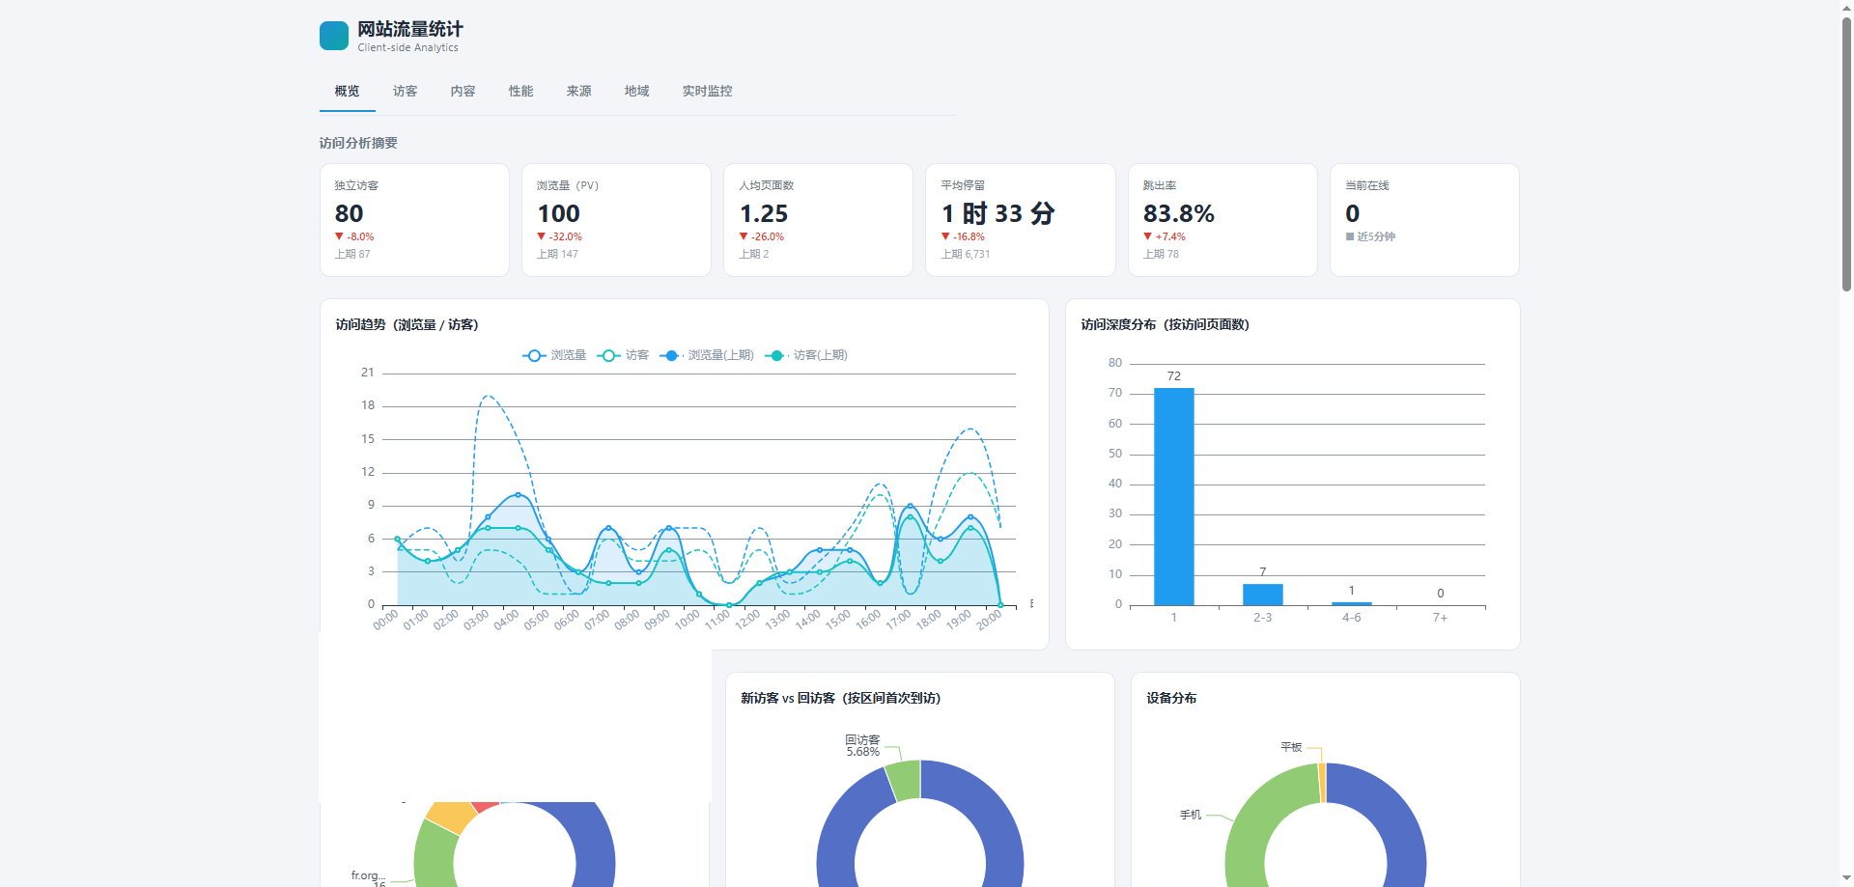Click the 上期 6,731 text
The height and width of the screenshot is (887, 1854).
pyautogui.click(x=966, y=254)
